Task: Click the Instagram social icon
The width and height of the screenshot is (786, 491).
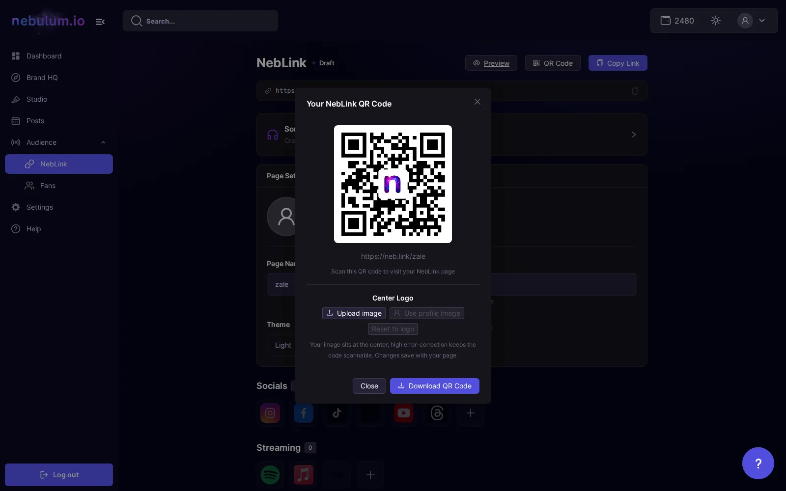Action: click(x=270, y=413)
